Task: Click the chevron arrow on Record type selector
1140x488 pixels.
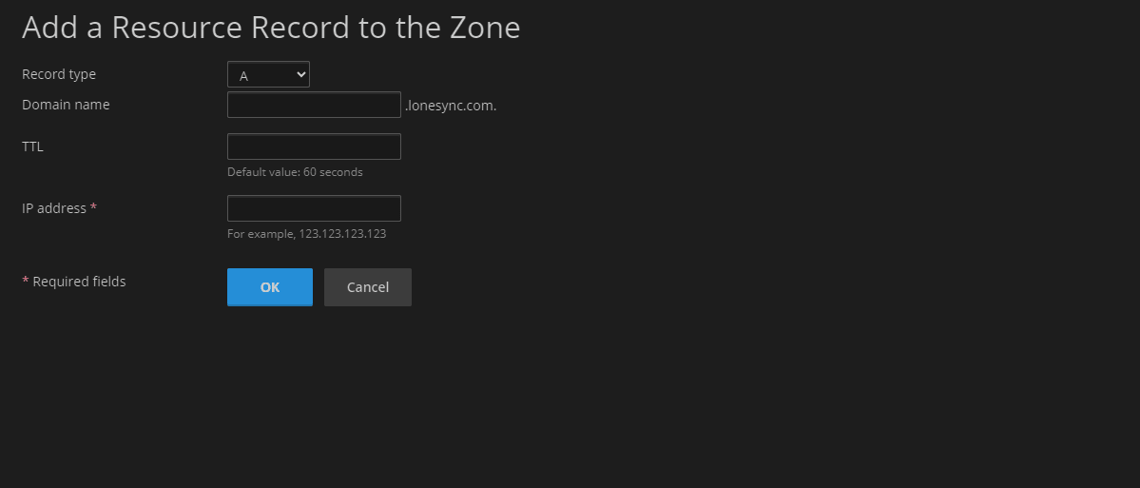Action: point(301,75)
